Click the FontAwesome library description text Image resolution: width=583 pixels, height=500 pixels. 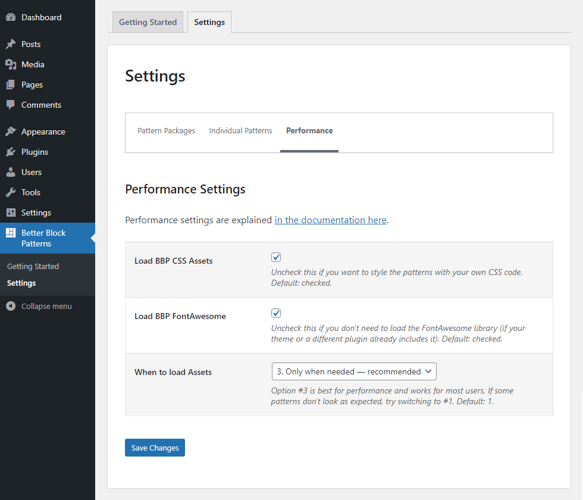pos(398,334)
